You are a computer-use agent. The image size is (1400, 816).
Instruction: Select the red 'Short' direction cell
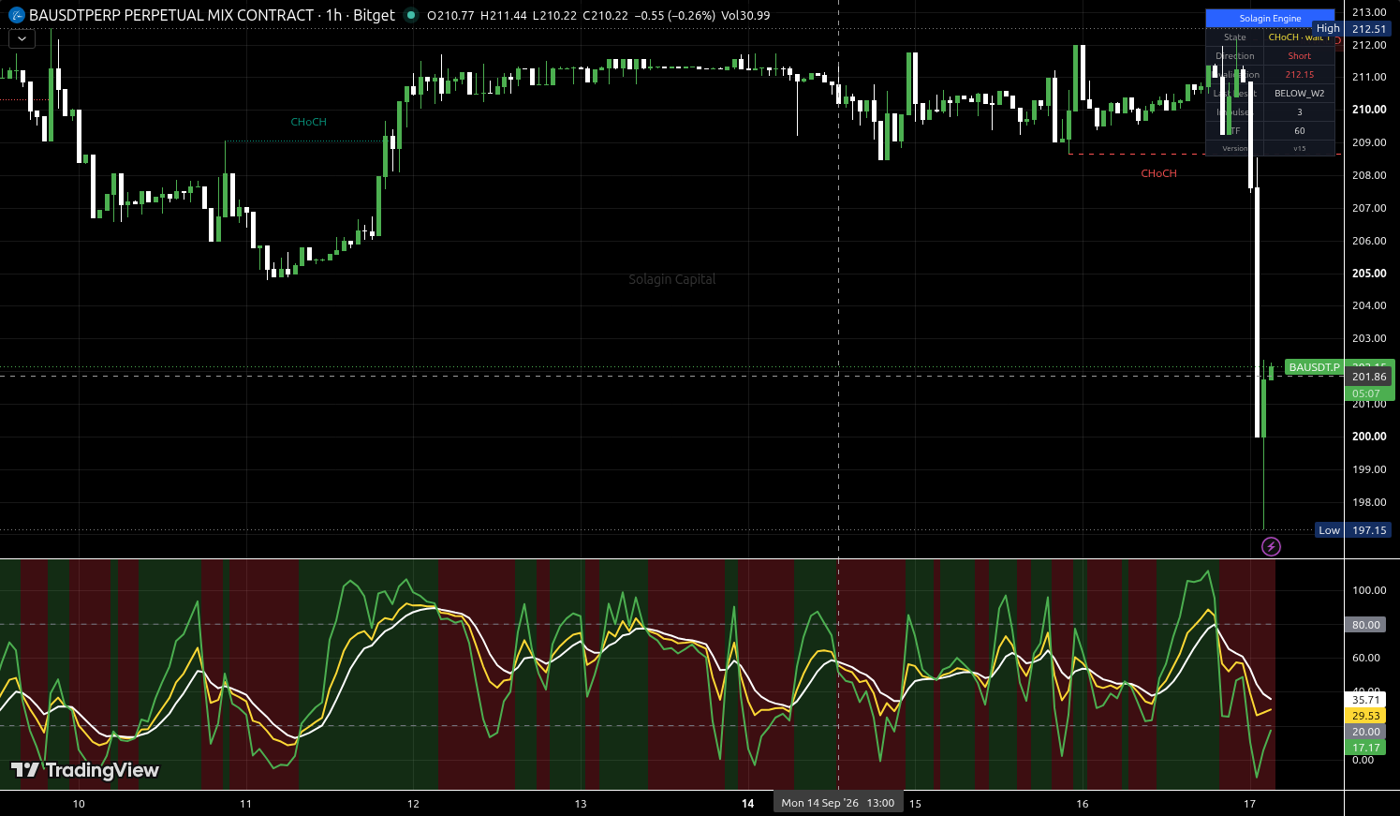click(x=1299, y=56)
